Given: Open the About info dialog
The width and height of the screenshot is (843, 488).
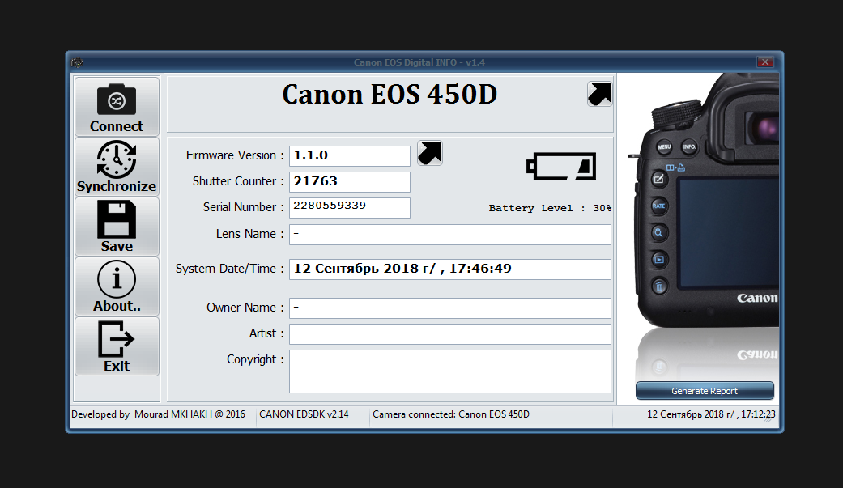Looking at the screenshot, I should (117, 286).
